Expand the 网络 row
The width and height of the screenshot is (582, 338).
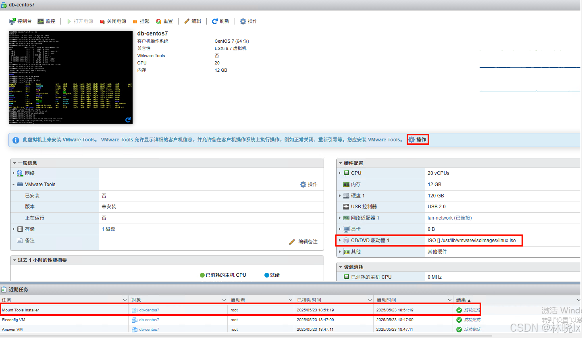(14, 173)
